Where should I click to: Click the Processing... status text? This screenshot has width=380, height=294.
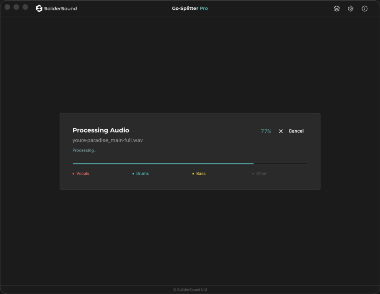84,150
